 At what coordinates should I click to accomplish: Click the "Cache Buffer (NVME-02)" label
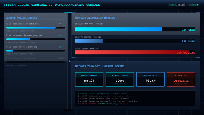[x=87, y=49]
